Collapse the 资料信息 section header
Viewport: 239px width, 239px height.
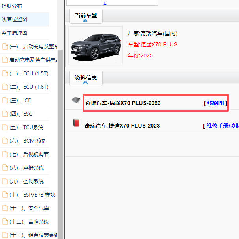point(86,78)
